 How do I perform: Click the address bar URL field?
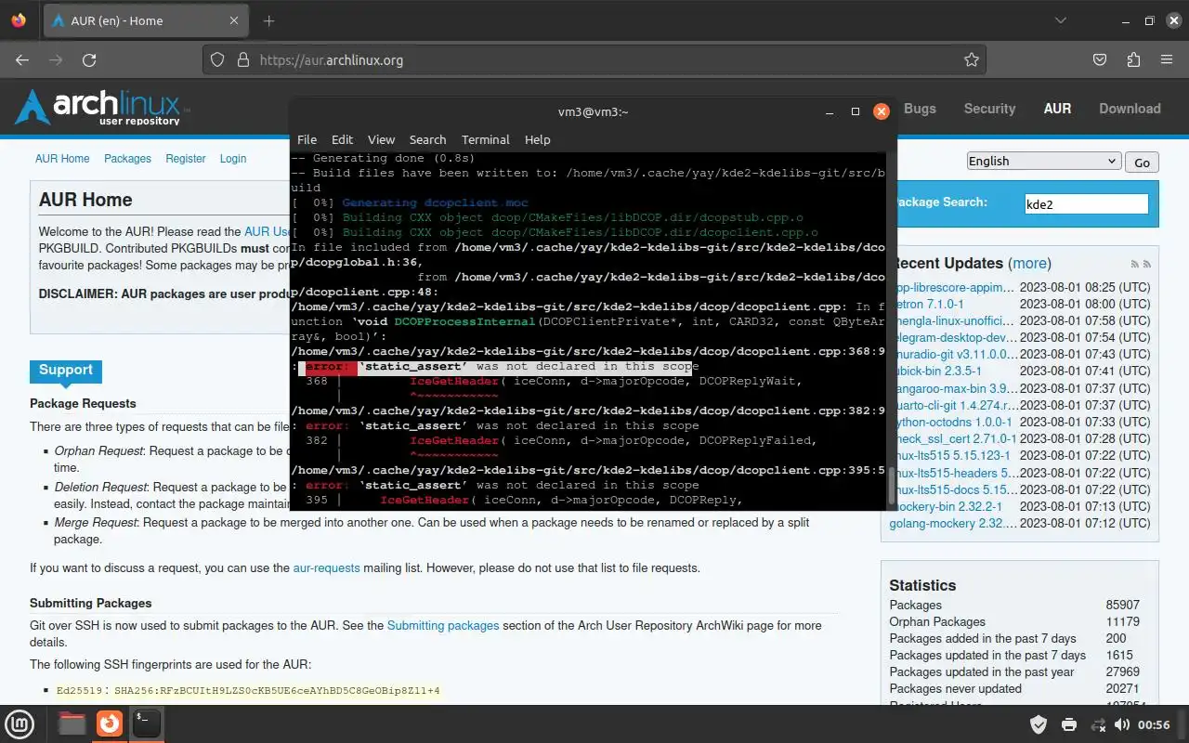coord(594,59)
